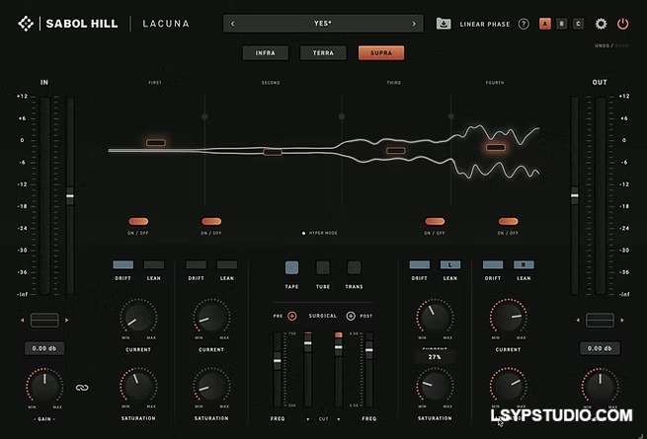Open left CUT dropdown arrow

click(308, 419)
